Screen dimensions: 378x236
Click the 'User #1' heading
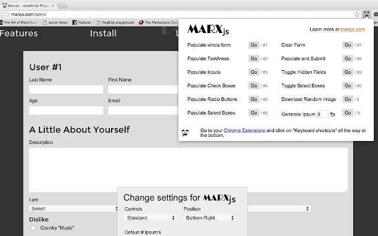(x=45, y=67)
